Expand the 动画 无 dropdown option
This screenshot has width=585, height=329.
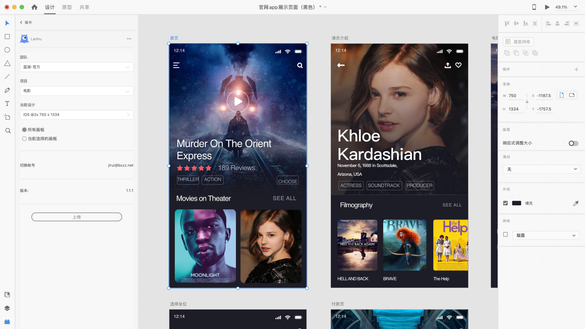541,169
